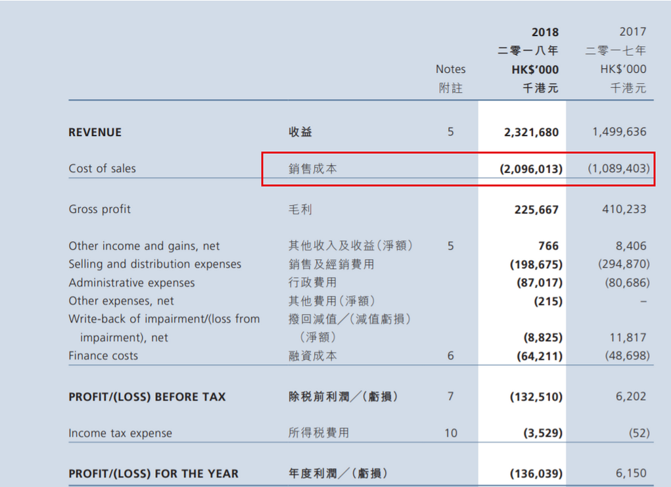Select Selling and distribution expenses label
Viewport: 671px width, 487px height.
(155, 264)
